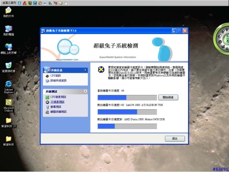Click the ATI RADEON 7500 comparison bar

[127, 112]
